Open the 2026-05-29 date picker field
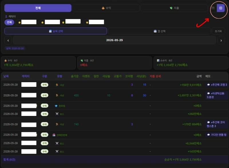The width and height of the screenshot is (229, 168). (x=114, y=40)
